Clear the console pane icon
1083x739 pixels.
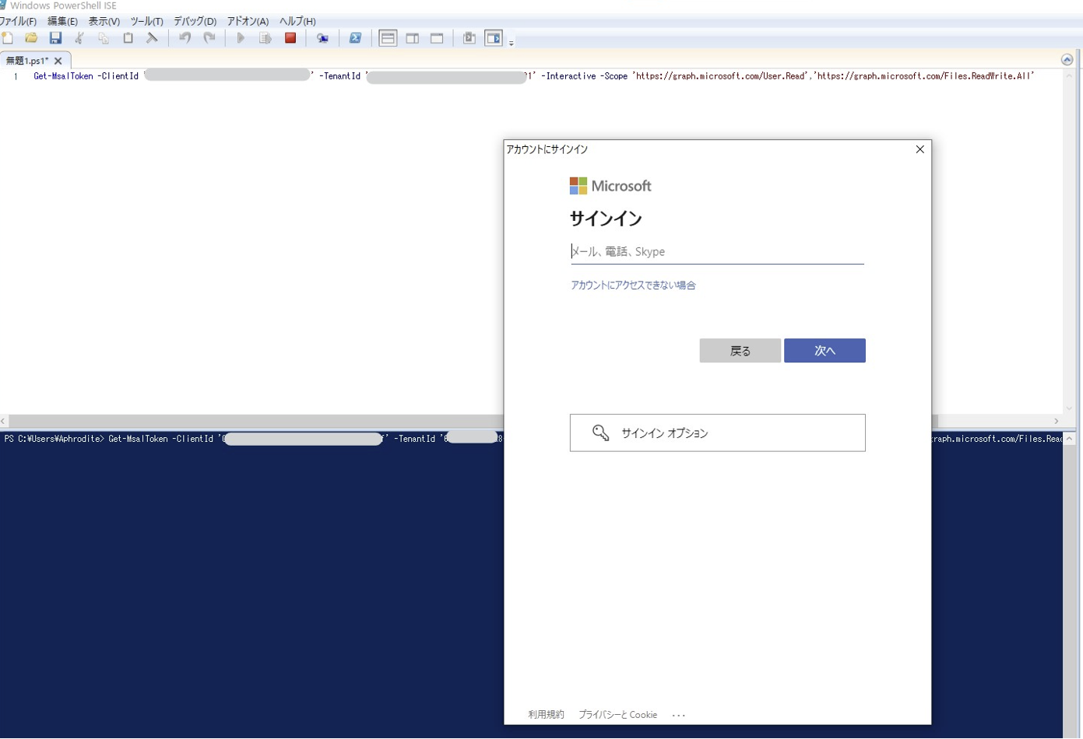point(152,38)
